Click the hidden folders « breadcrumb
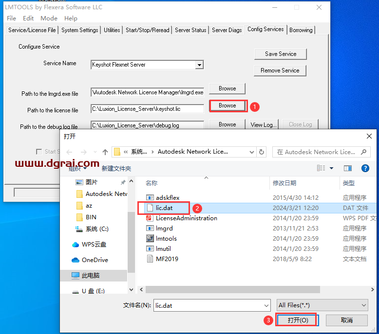 coord(126,152)
